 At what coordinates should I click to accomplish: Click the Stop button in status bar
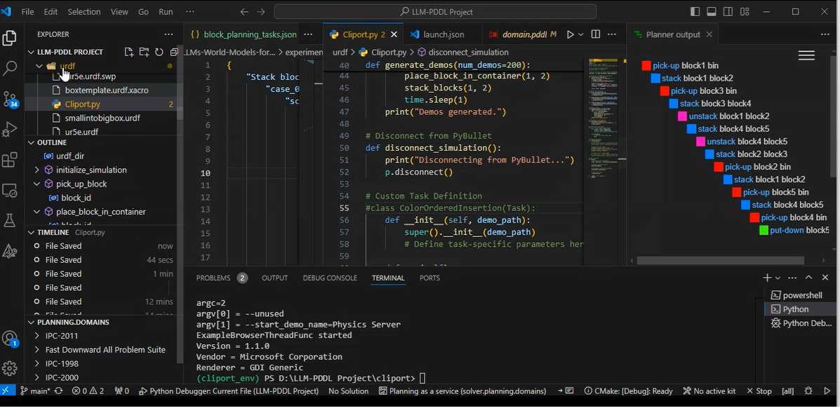pos(759,391)
